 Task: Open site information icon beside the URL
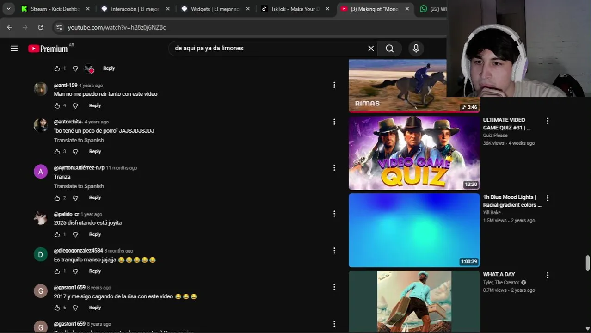[x=59, y=27]
